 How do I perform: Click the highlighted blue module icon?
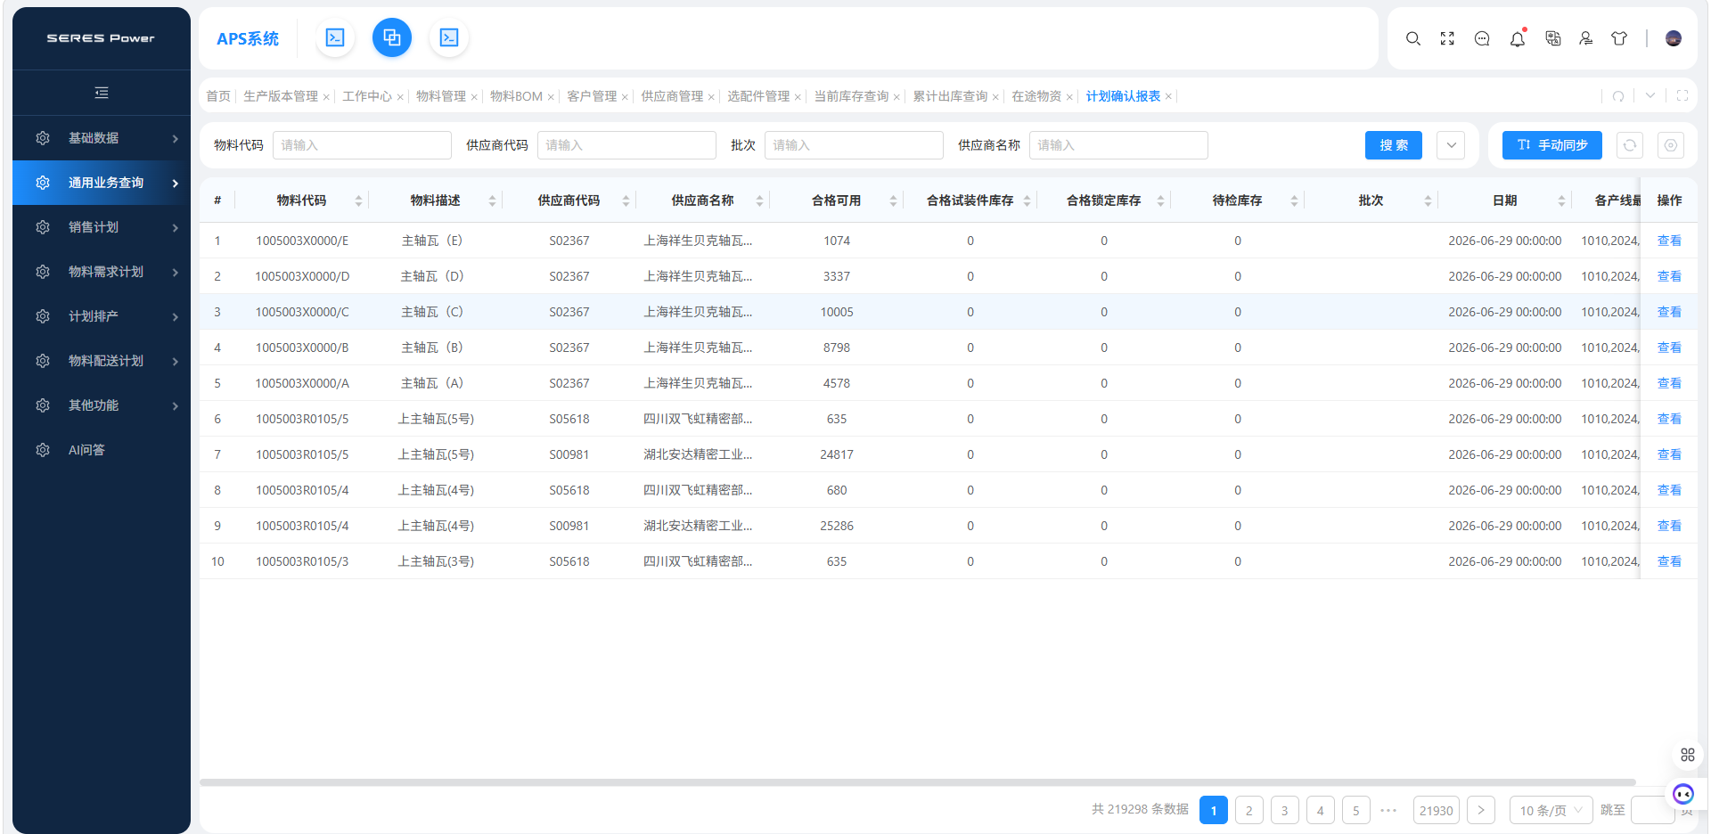tap(392, 37)
